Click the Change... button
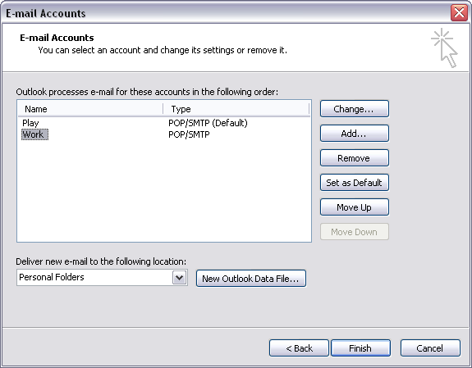The height and width of the screenshot is (368, 472). point(355,109)
